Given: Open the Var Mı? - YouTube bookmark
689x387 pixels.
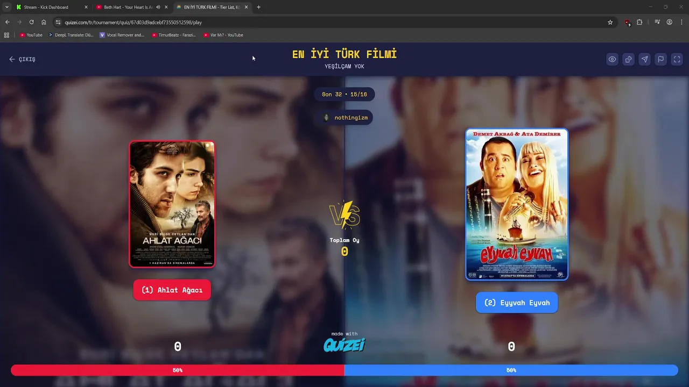Looking at the screenshot, I should [x=223, y=35].
